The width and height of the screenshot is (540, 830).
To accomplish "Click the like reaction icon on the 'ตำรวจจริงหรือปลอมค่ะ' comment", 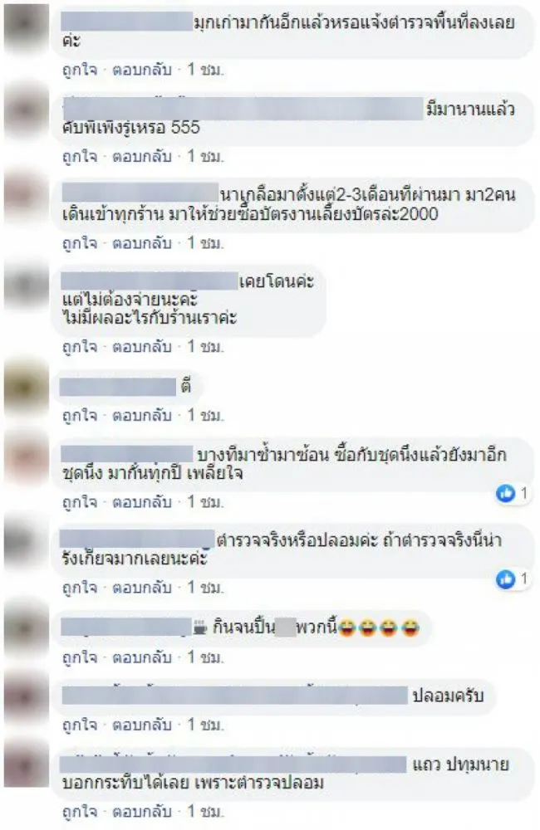I will [x=506, y=579].
